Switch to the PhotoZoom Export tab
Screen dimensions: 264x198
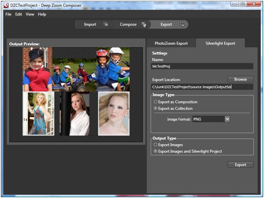[171, 43]
